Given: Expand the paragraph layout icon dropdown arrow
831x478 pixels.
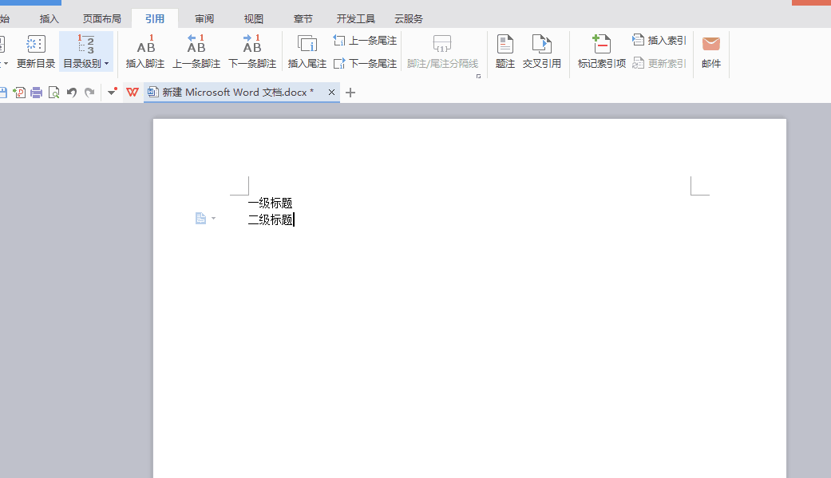Looking at the screenshot, I should pyautogui.click(x=214, y=219).
